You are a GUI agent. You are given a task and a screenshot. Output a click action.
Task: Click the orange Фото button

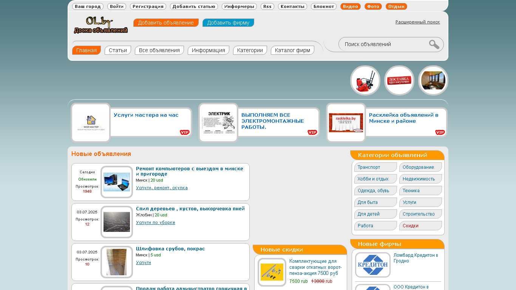click(373, 6)
